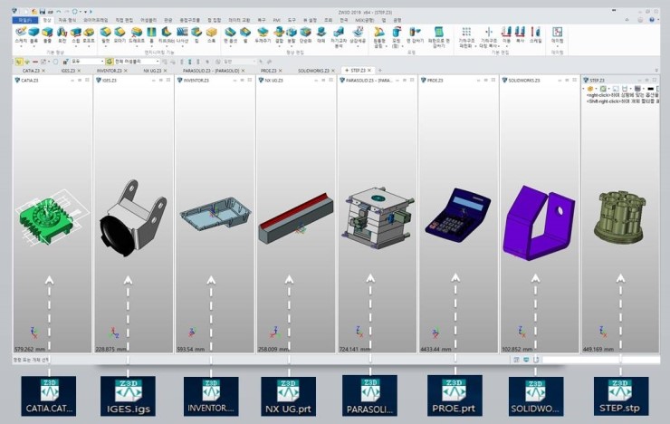Expand the dropdown arrow under Move tool
This screenshot has width=670, height=424.
click(506, 46)
